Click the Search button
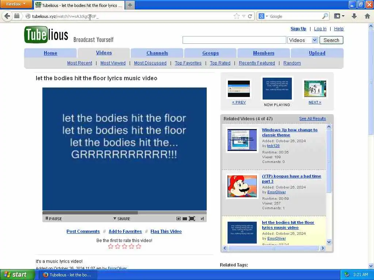Screen dimensions: 374x280 click(331, 40)
